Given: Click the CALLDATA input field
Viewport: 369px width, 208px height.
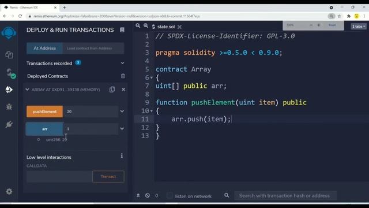Looking at the screenshot, I should 59,177.
